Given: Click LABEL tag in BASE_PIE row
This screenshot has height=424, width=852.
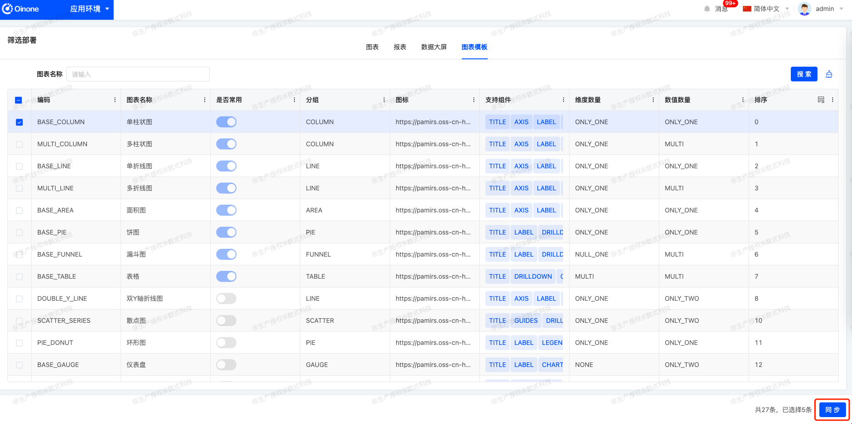Looking at the screenshot, I should coord(524,232).
